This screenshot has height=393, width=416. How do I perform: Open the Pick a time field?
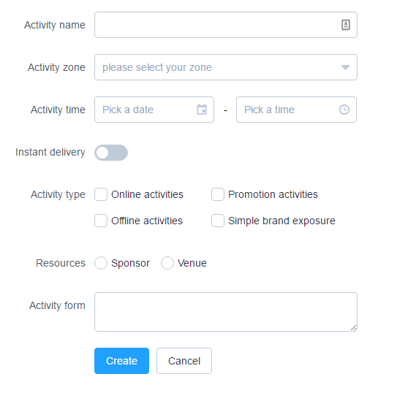tap(296, 110)
